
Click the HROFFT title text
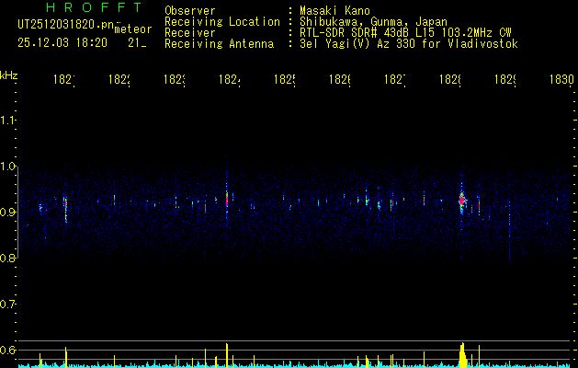95,7
